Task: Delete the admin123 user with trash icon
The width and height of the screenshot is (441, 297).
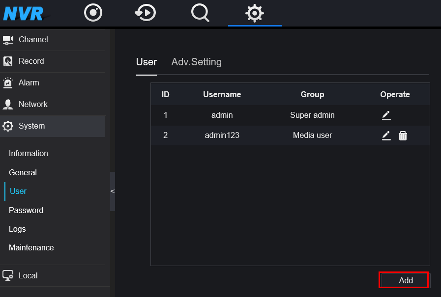Action: 403,135
